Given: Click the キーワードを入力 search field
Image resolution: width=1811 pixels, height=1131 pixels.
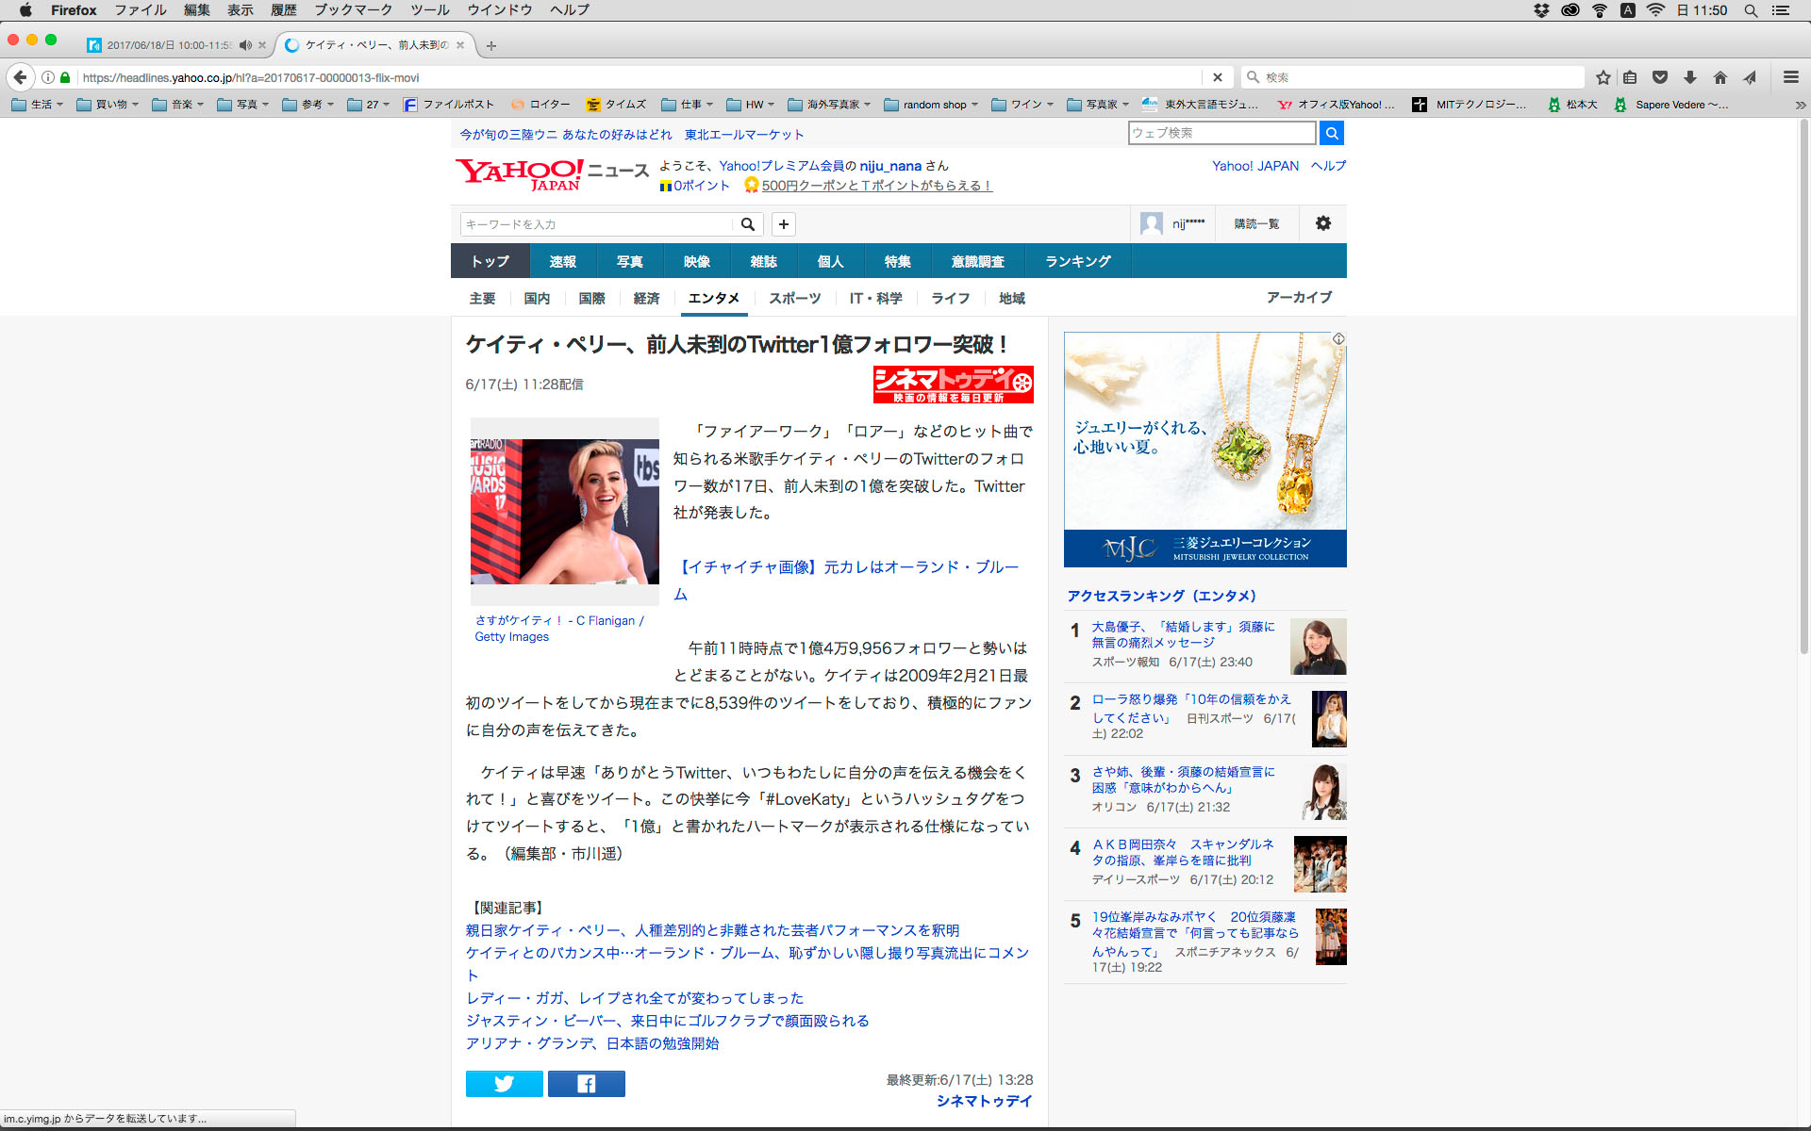Looking at the screenshot, I should tap(596, 224).
